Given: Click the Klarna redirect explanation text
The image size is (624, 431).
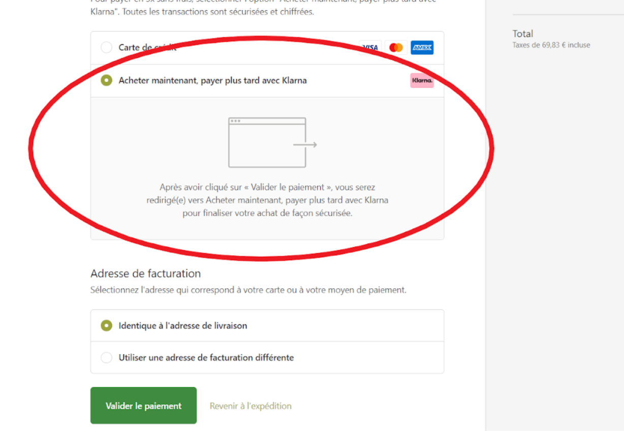Looking at the screenshot, I should click(267, 200).
